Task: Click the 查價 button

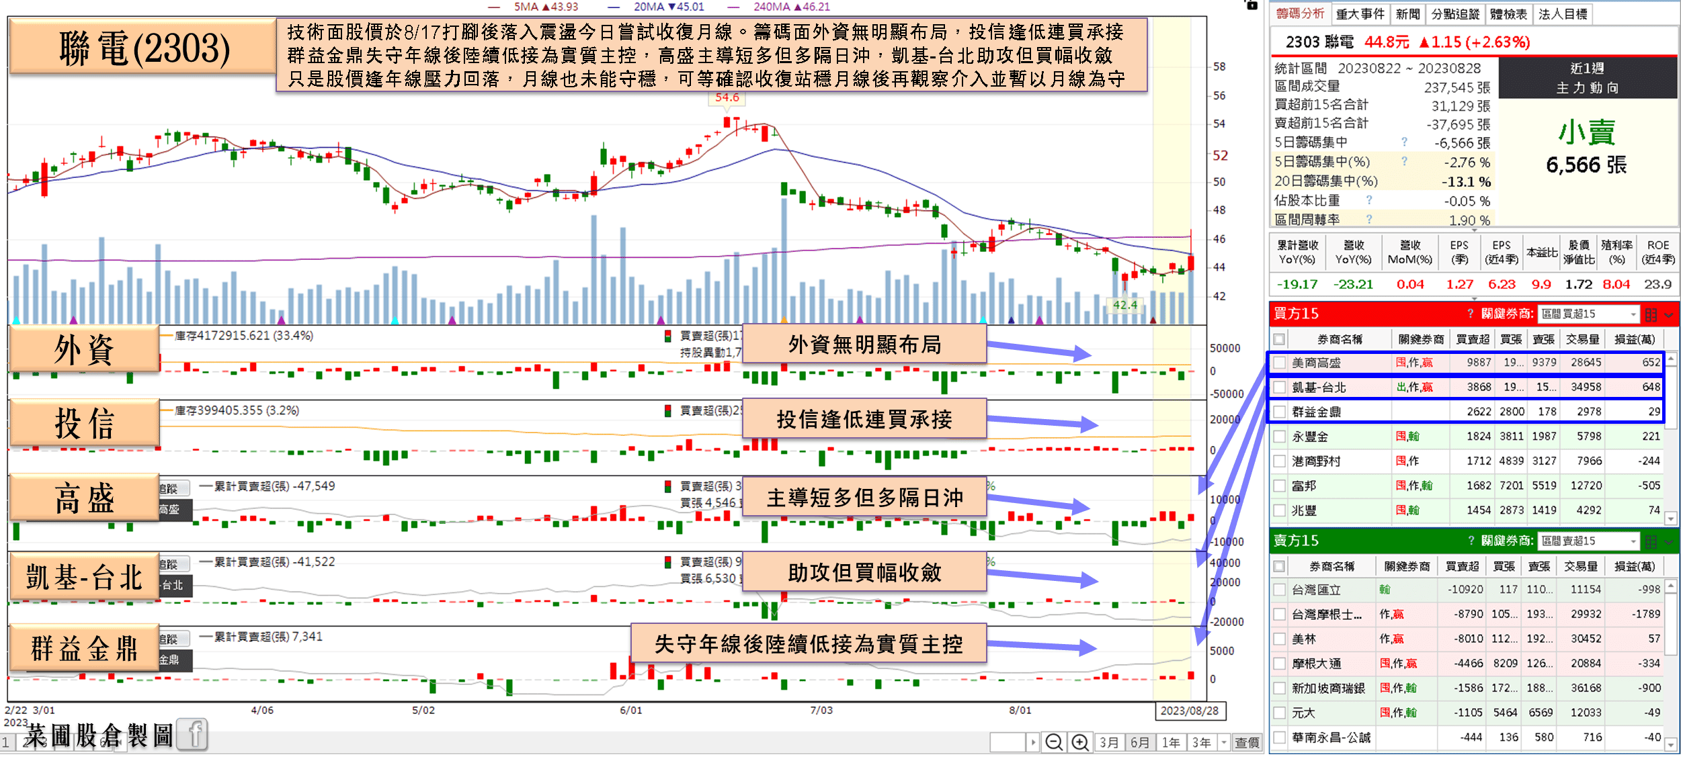Action: pyautogui.click(x=1247, y=742)
